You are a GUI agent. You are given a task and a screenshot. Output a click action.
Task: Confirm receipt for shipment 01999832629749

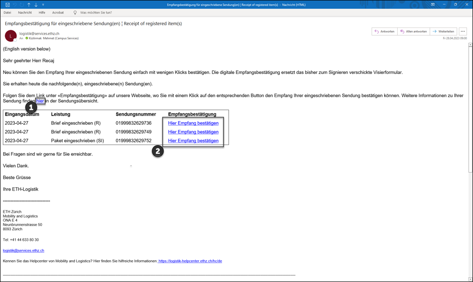coord(193,132)
